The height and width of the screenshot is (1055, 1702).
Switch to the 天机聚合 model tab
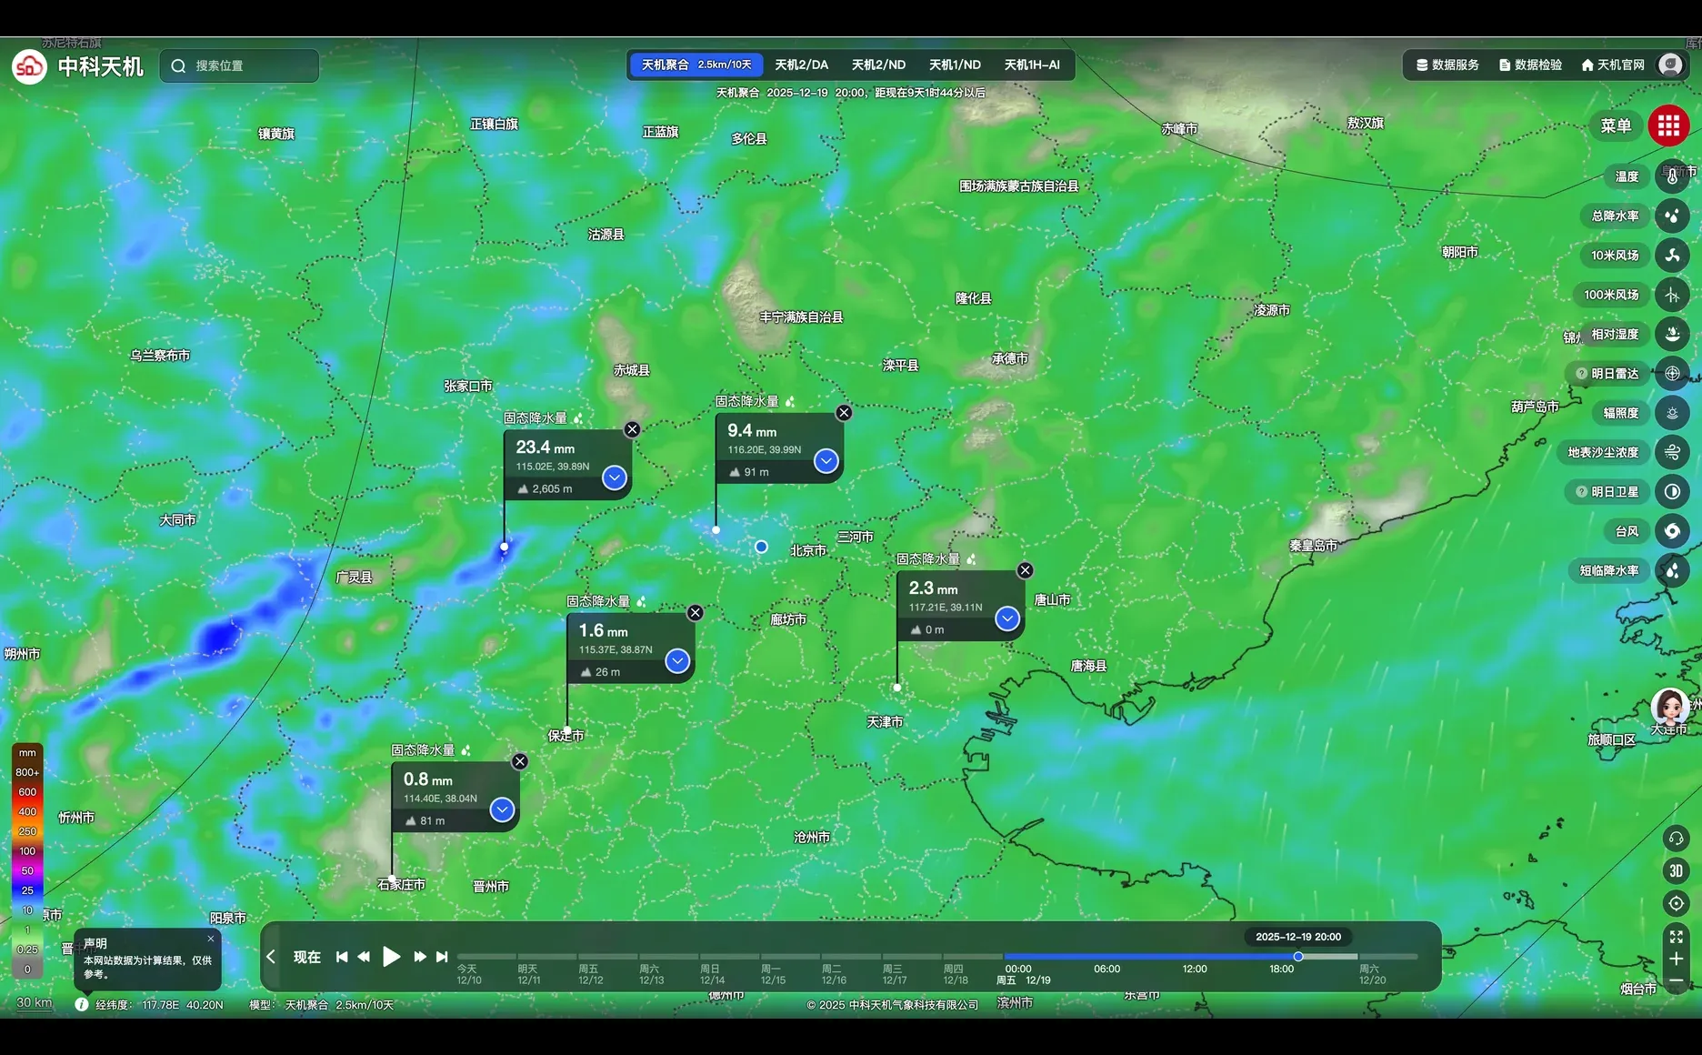(x=696, y=65)
